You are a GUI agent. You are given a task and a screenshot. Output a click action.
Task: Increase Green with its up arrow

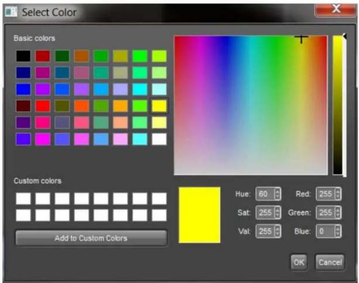(x=338, y=210)
